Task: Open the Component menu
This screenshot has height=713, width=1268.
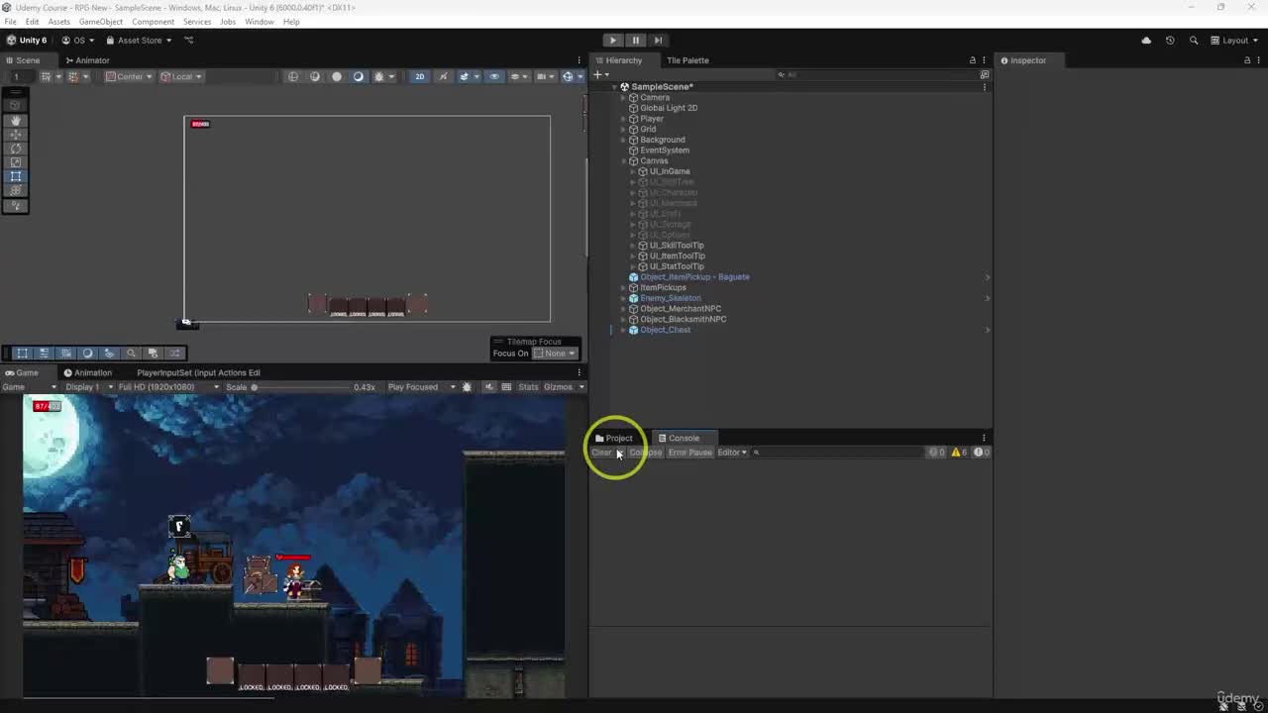Action: tap(153, 22)
